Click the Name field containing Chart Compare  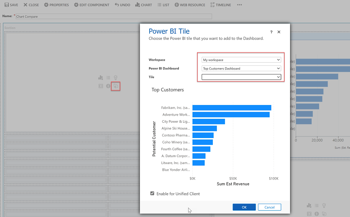(x=114, y=16)
